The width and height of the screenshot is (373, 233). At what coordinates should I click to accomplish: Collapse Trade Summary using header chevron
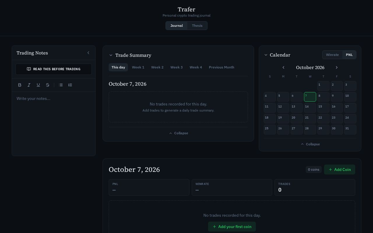click(x=111, y=55)
